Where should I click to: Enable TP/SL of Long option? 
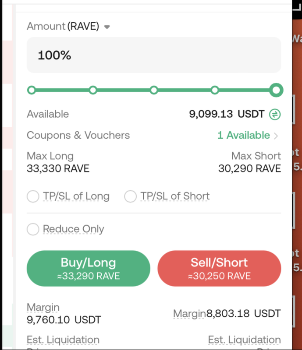pos(33,196)
